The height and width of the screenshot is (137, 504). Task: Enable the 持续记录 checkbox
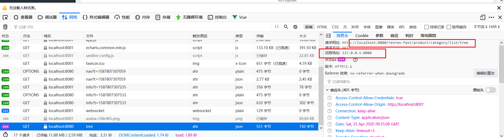427,27
